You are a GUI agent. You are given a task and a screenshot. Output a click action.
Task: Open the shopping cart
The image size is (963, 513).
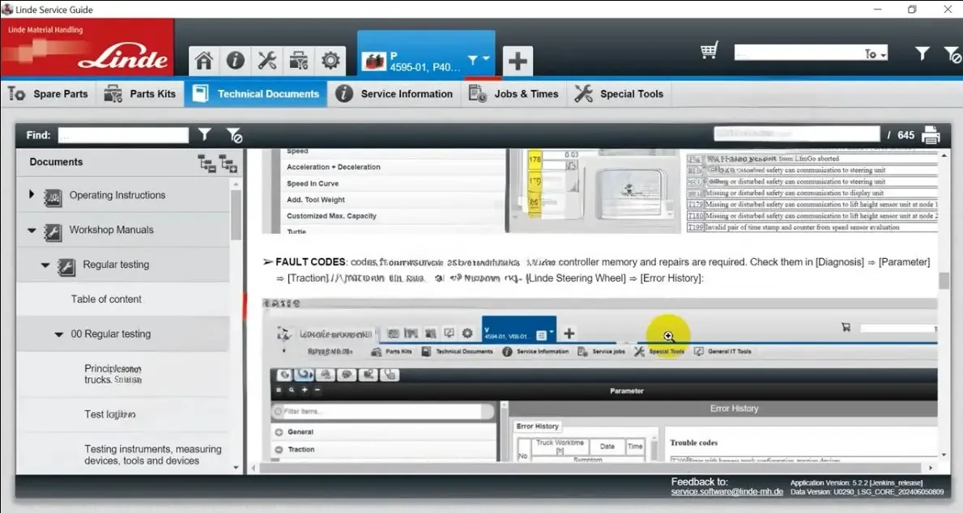(709, 50)
